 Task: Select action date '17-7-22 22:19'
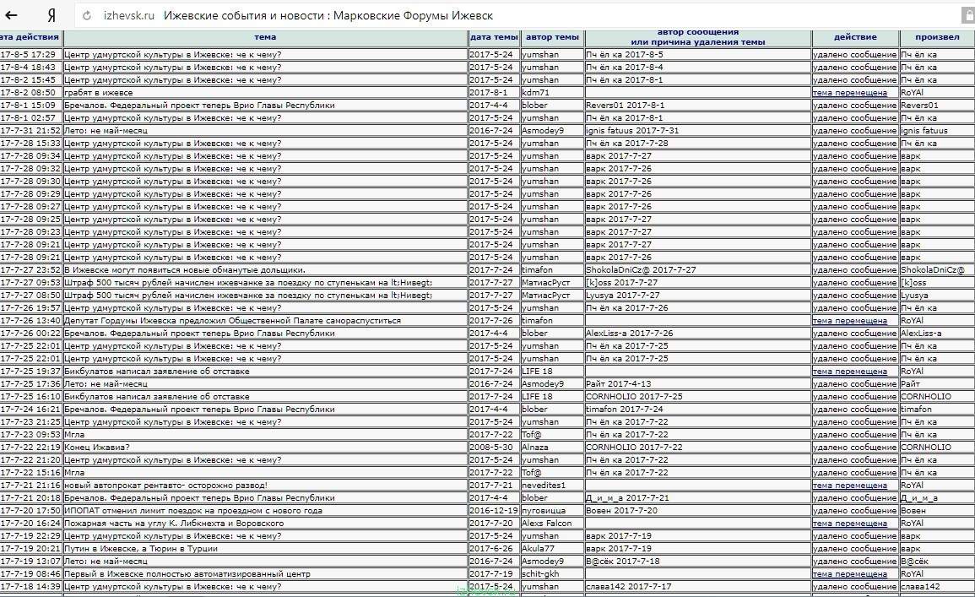point(30,448)
